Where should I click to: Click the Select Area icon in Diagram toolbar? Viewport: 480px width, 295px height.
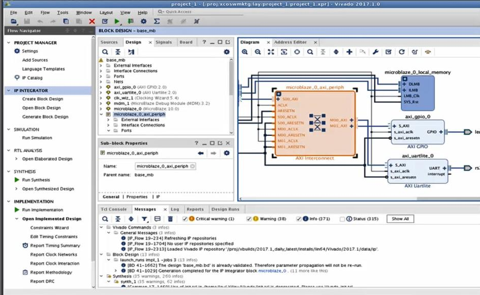click(x=284, y=52)
